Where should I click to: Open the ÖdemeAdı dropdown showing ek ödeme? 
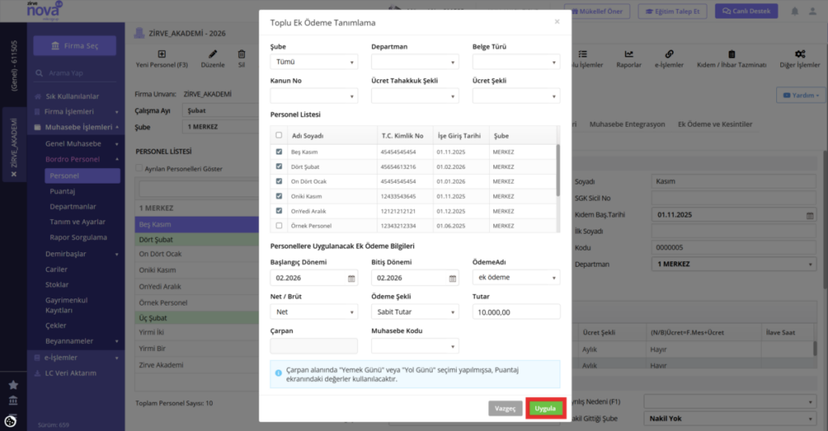[x=516, y=277]
